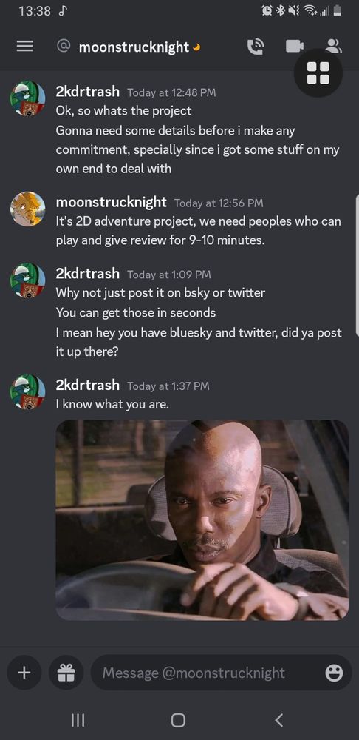Image resolution: width=359 pixels, height=740 pixels.
Task: Tap 2kdrtrash's avatar on the first message
Action: (x=28, y=98)
